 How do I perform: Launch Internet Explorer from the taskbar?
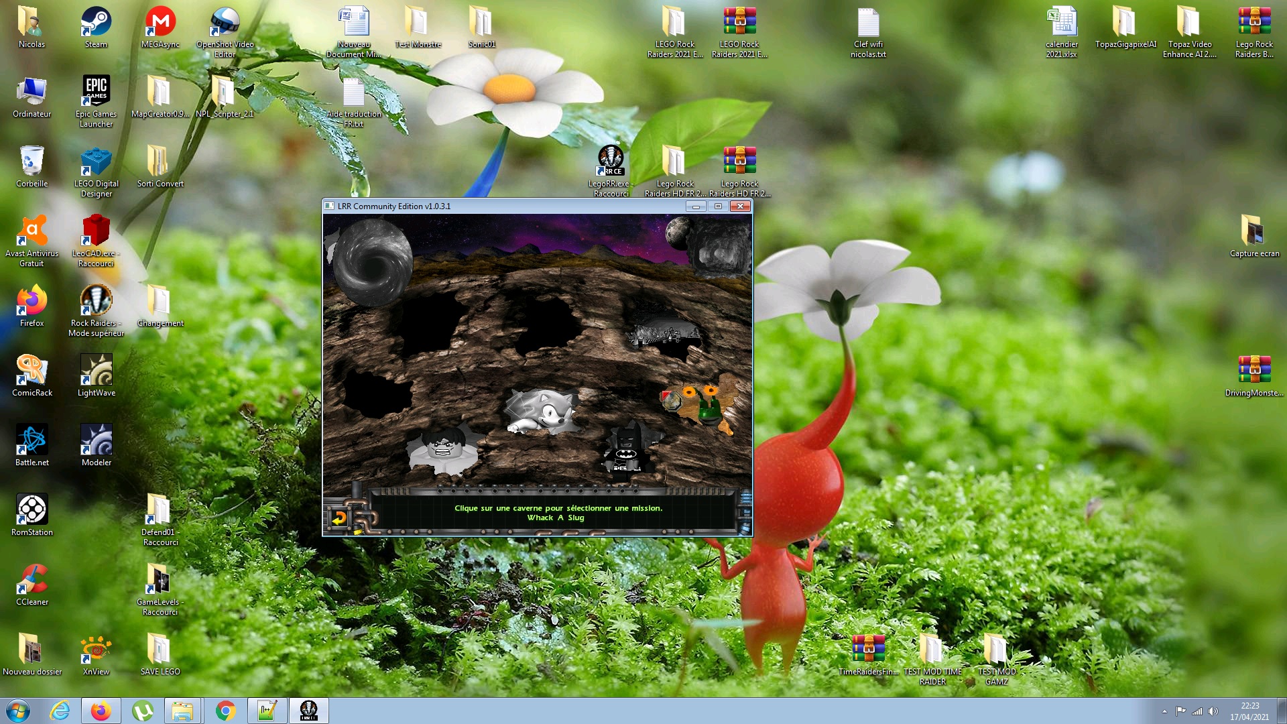(x=60, y=711)
